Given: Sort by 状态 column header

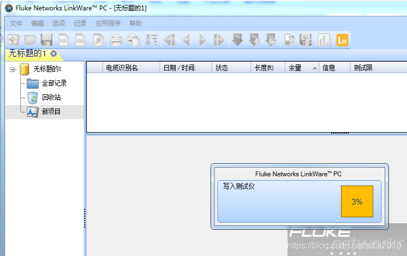Looking at the screenshot, I should pyautogui.click(x=231, y=68).
